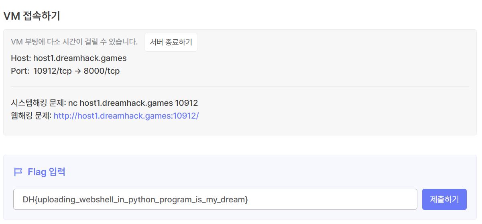Click the 서버 종료하기 button
Screen dimensions: 482x224
tap(171, 42)
